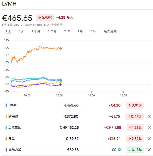This screenshot has height=156, width=153.
Task: Click the purple endpoint dot on chart
Action: click(x=60, y=85)
